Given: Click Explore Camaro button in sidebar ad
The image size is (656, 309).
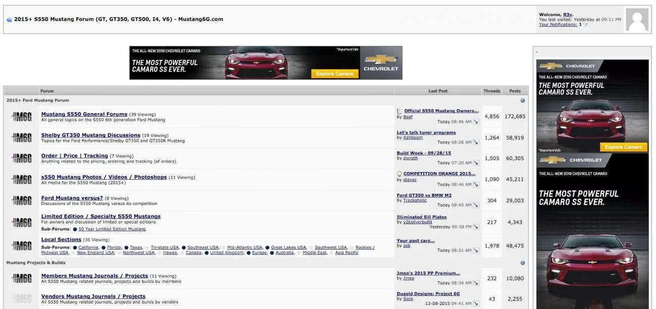Looking at the screenshot, I should [623, 147].
